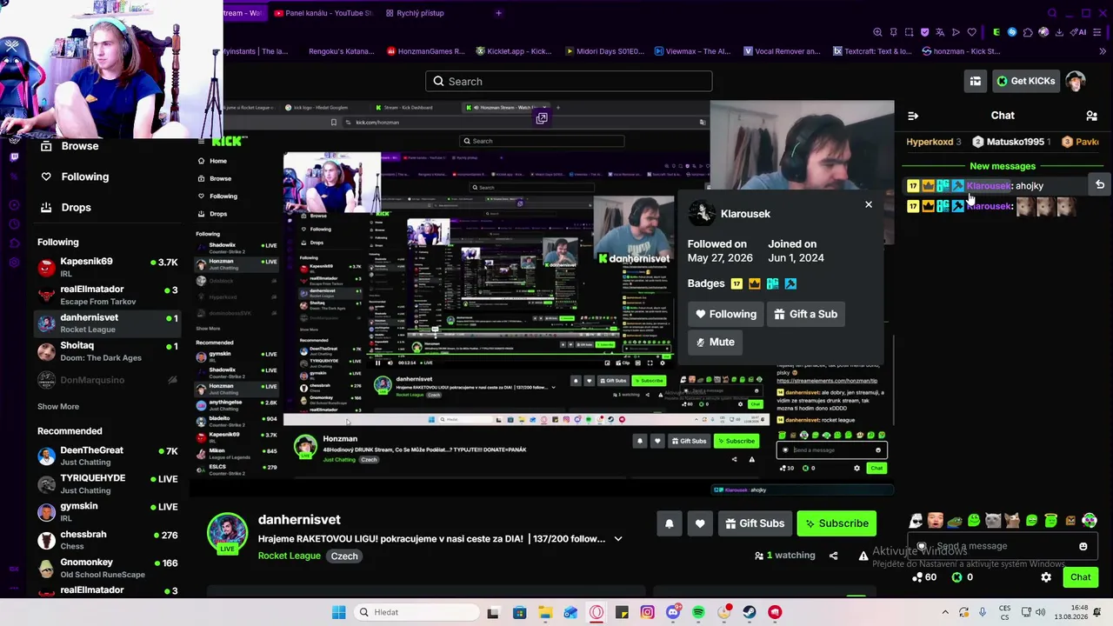The width and height of the screenshot is (1113, 626).
Task: Open Windows Start menu
Action: (x=338, y=612)
